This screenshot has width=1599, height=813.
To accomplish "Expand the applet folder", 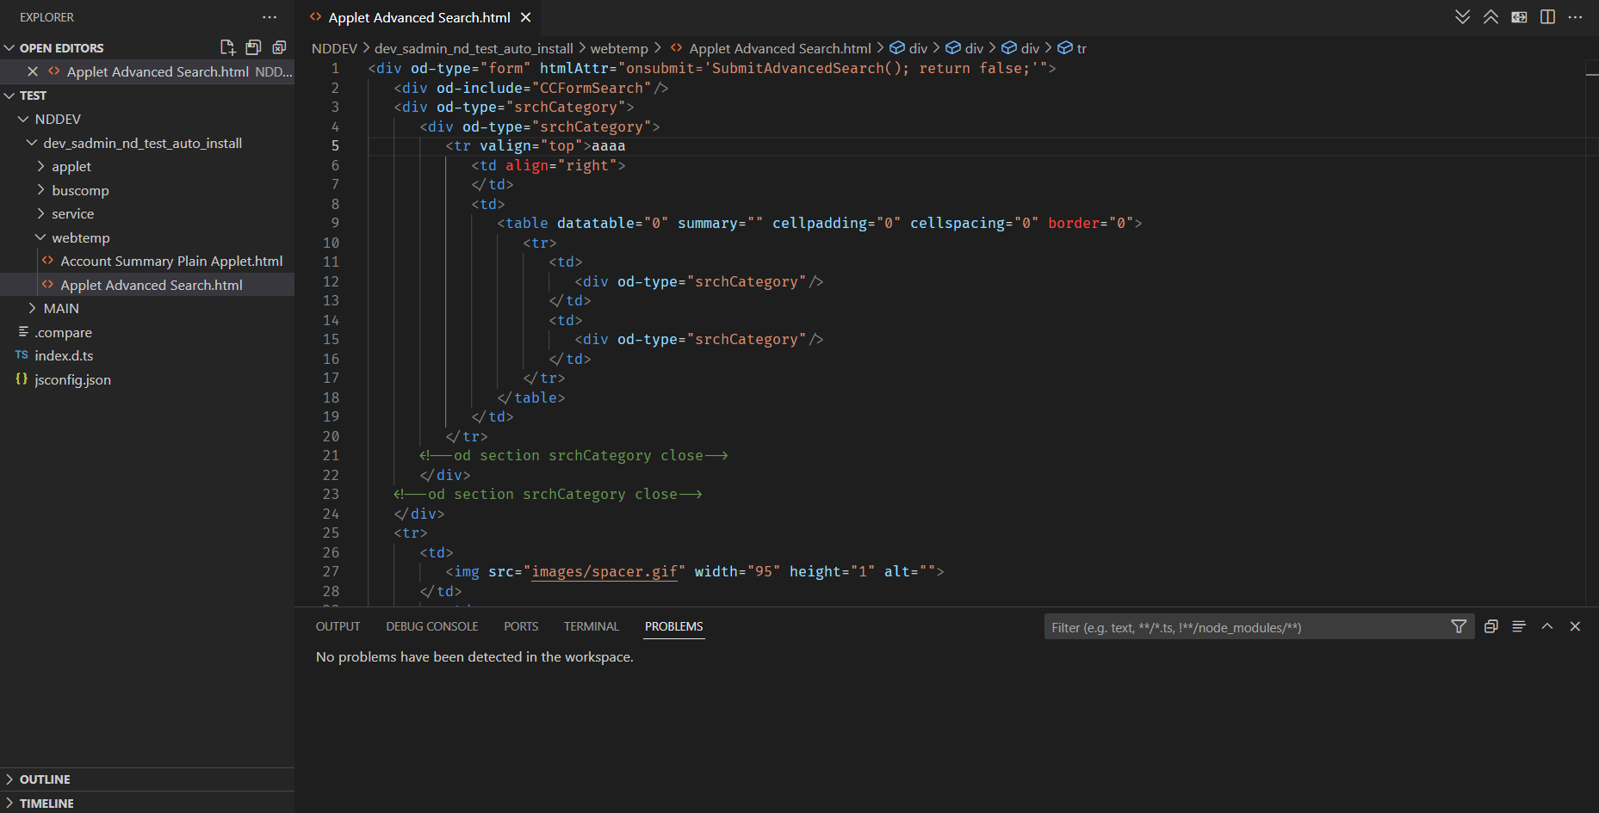I will click(40, 166).
